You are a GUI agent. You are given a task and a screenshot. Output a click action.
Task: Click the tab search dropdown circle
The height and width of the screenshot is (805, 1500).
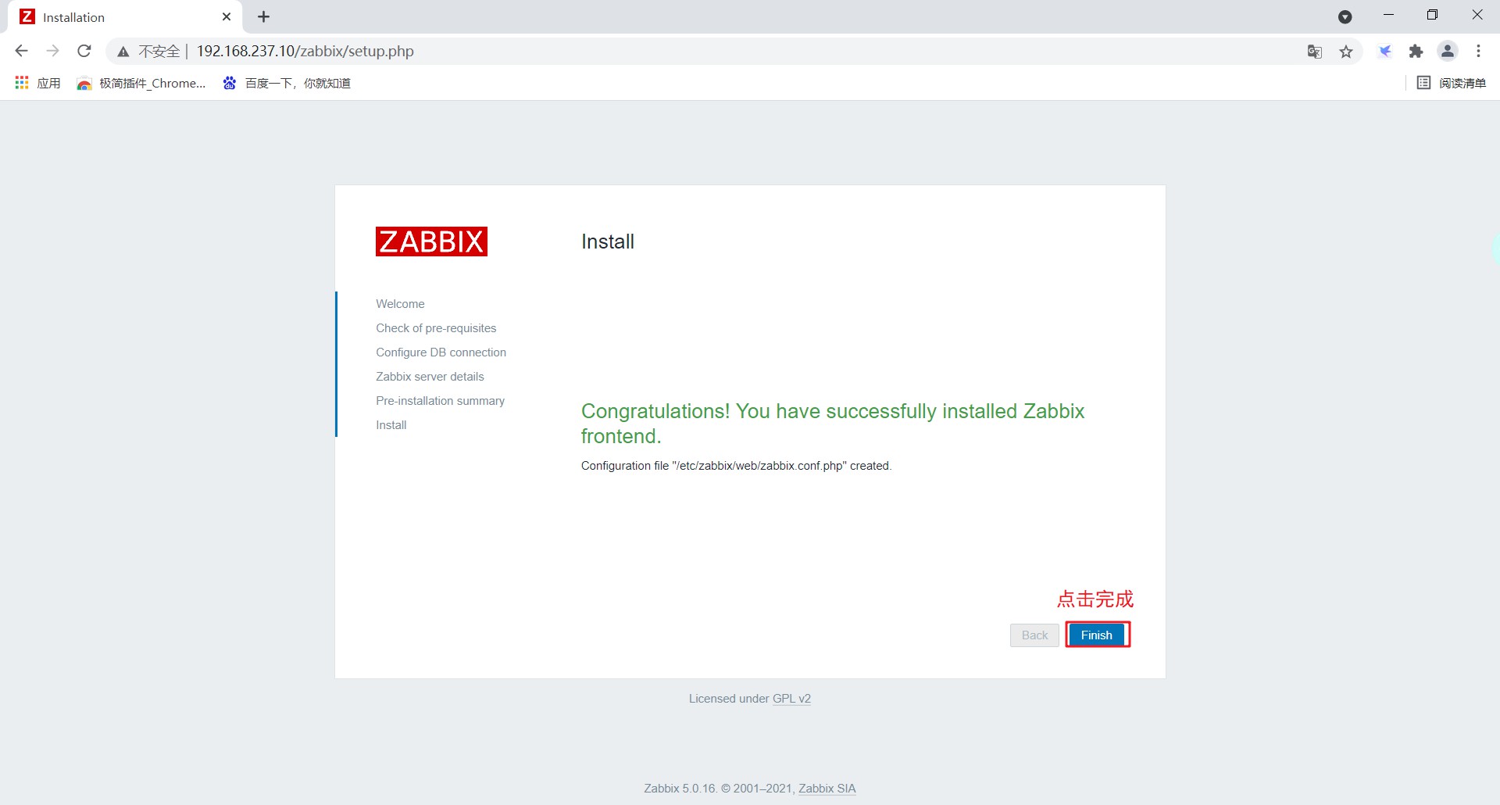(1345, 17)
